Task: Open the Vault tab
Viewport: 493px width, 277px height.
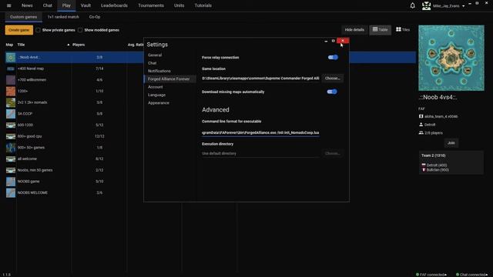Action: click(x=86, y=5)
